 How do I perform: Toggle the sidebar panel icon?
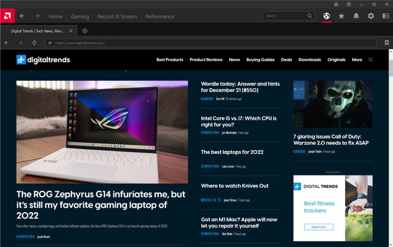(x=385, y=16)
